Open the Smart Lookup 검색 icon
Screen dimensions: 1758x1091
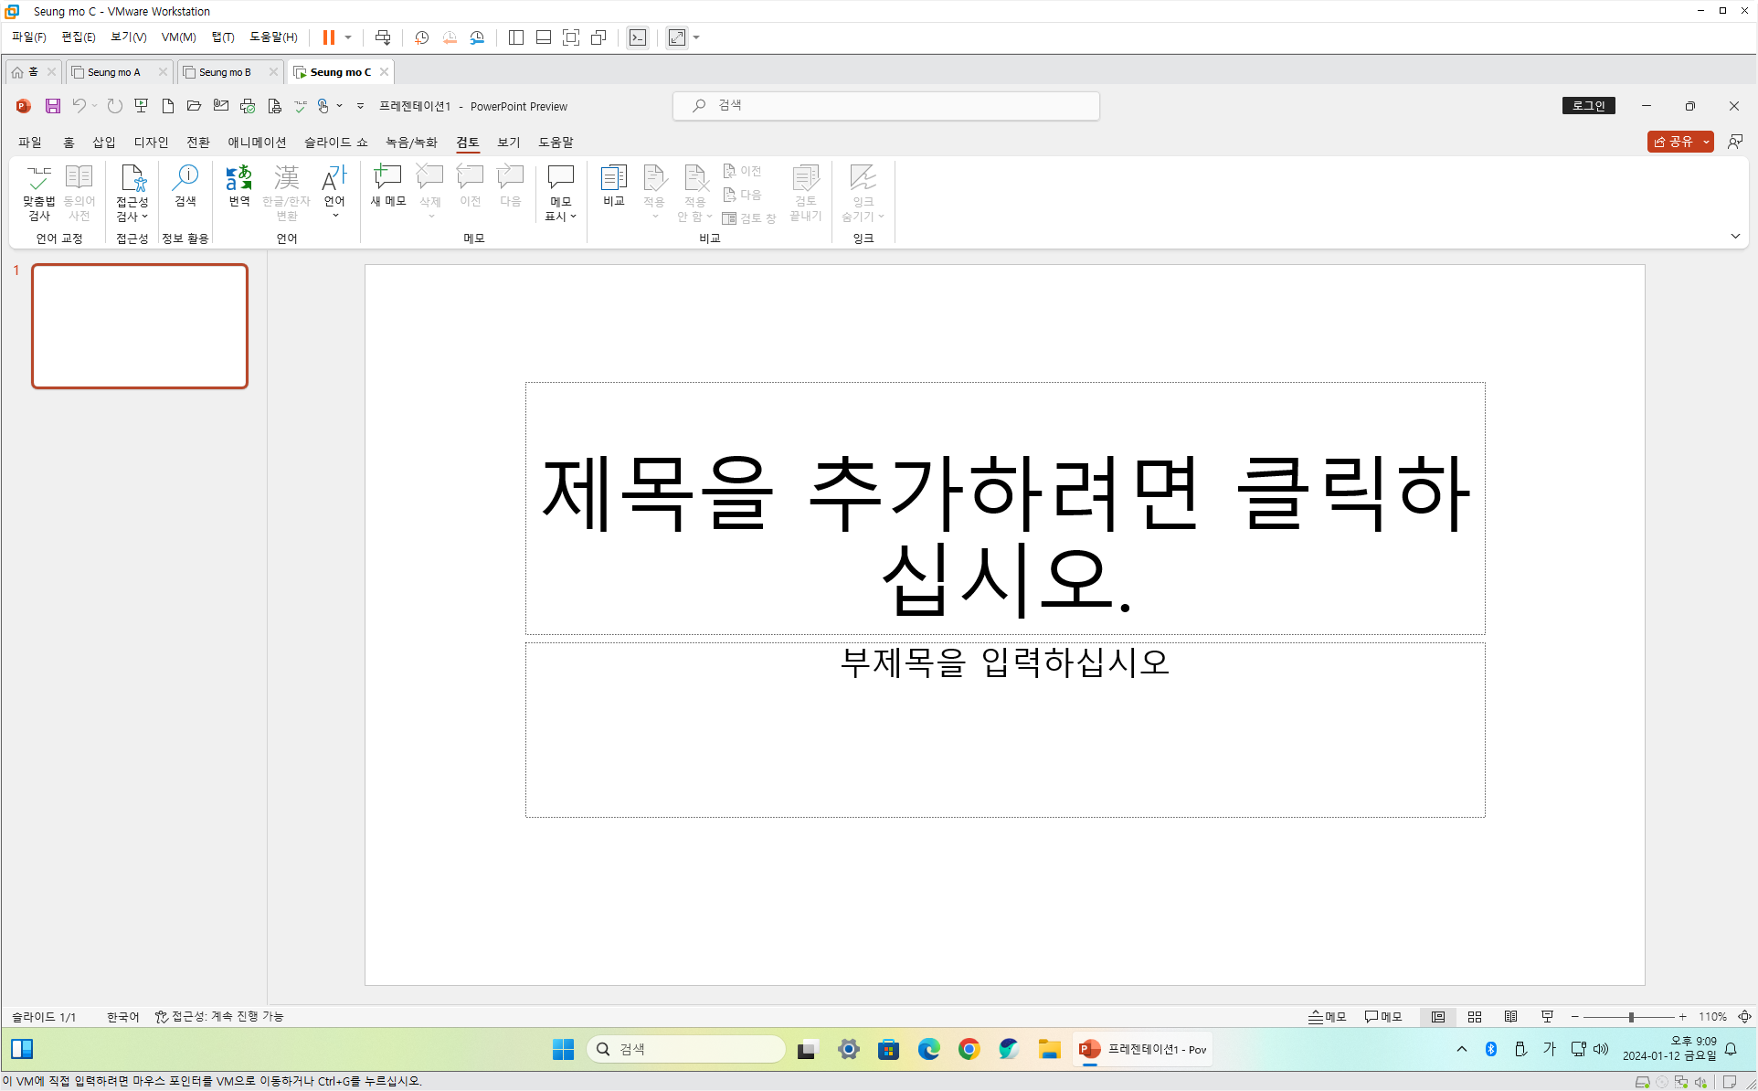185,185
